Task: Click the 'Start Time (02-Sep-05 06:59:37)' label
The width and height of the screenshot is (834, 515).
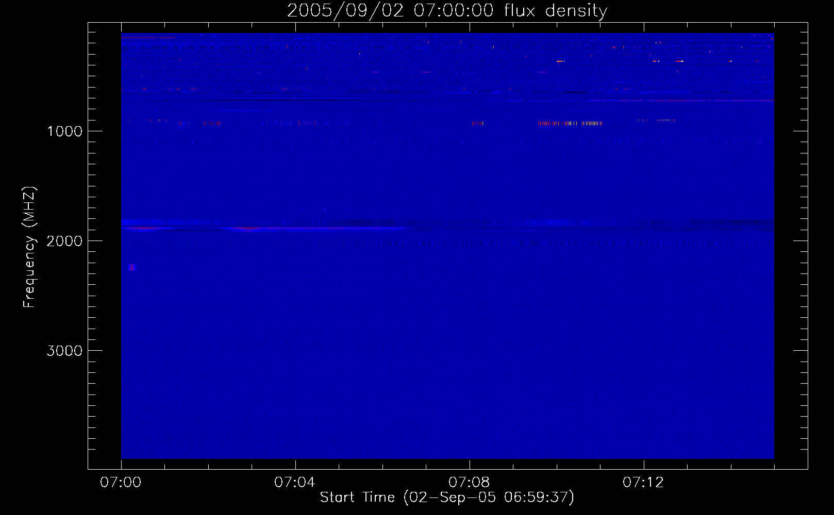Action: (447, 497)
